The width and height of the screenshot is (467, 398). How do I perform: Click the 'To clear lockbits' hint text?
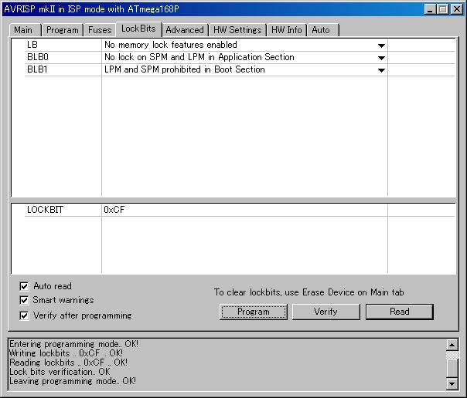pyautogui.click(x=308, y=292)
